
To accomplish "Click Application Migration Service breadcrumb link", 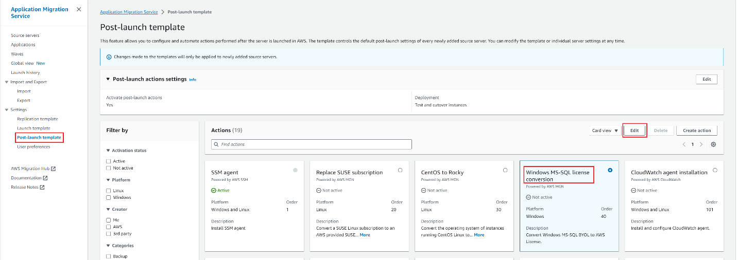I will coord(129,12).
